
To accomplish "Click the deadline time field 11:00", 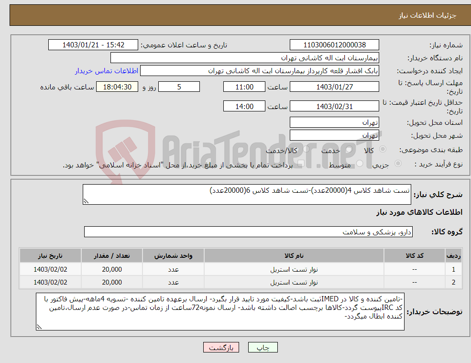I will [x=244, y=87].
